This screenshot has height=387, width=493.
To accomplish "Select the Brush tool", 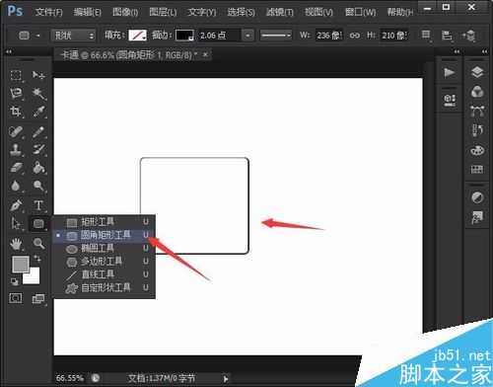I will click(x=38, y=132).
